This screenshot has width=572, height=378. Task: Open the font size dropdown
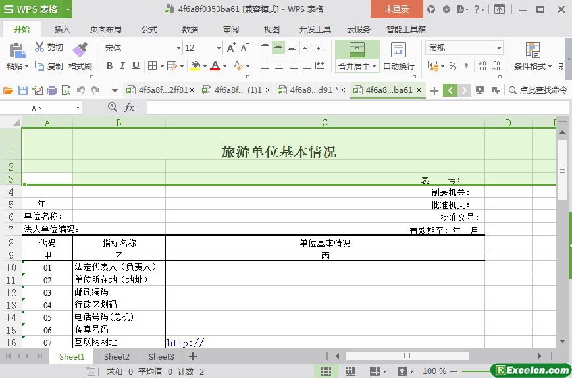[x=219, y=48]
